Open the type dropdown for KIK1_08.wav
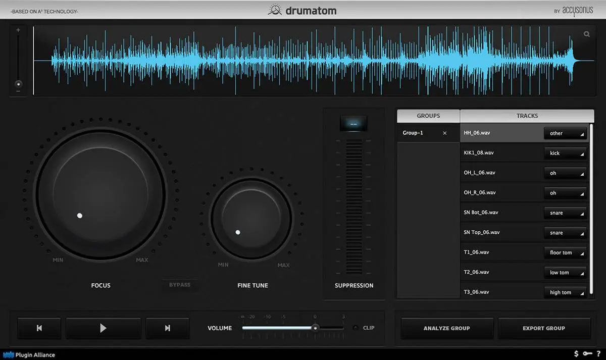Screen dimensions: 606x360 point(565,153)
